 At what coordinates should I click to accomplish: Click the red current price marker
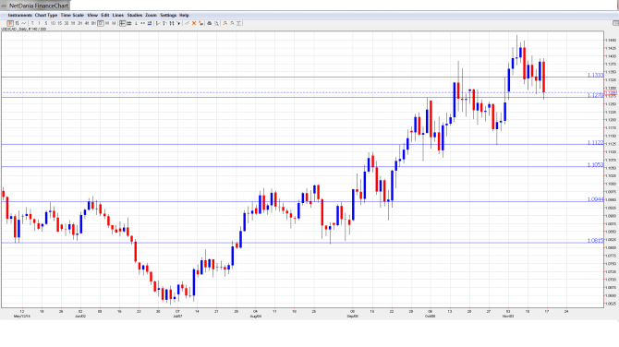tap(611, 92)
